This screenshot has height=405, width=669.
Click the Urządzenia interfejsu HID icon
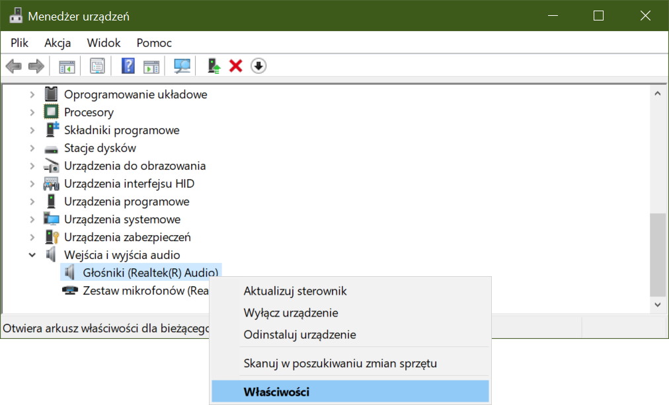(51, 184)
